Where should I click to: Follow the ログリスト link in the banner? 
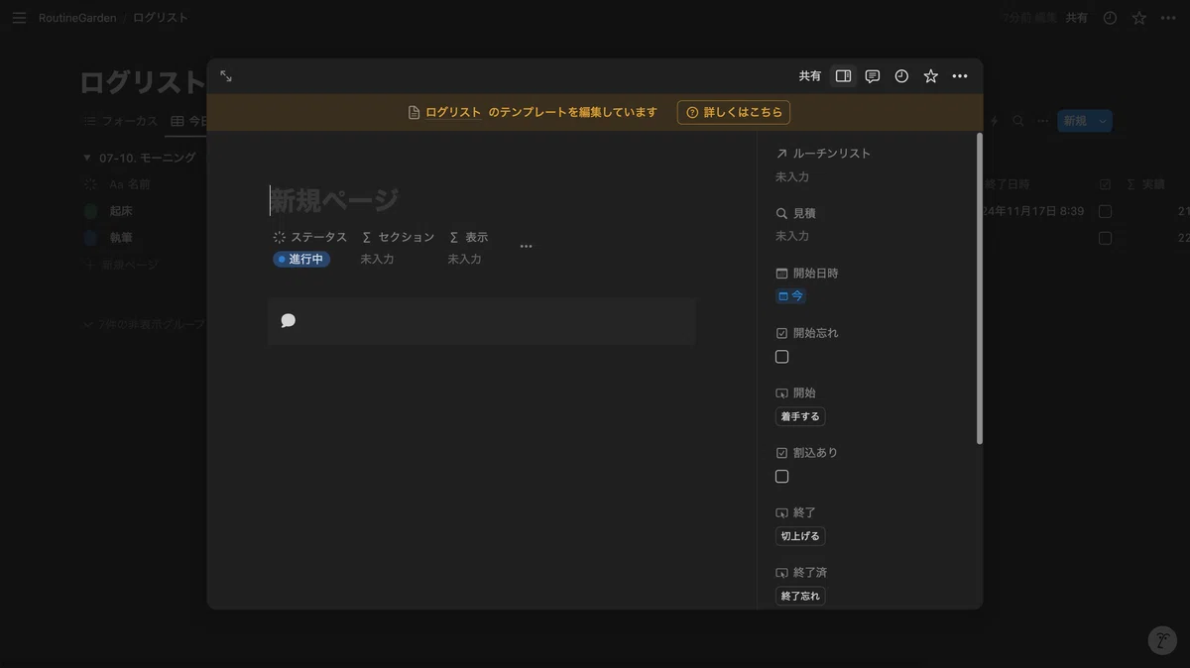[453, 112]
